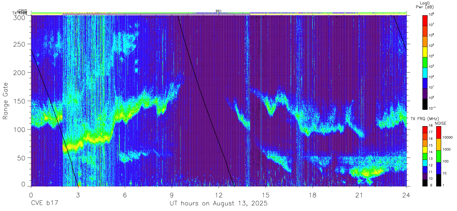Click the '1000' label on the NOISE scale
Image resolution: width=457 pixels, height=211 pixels.
[x=447, y=150]
